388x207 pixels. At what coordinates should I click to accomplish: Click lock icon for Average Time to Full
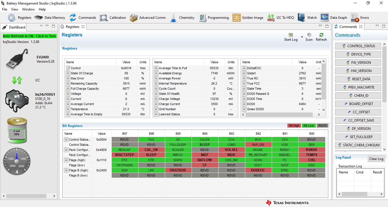coord(156,68)
